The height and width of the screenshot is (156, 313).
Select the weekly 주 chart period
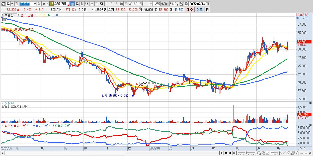pyautogui.click(x=77, y=4)
